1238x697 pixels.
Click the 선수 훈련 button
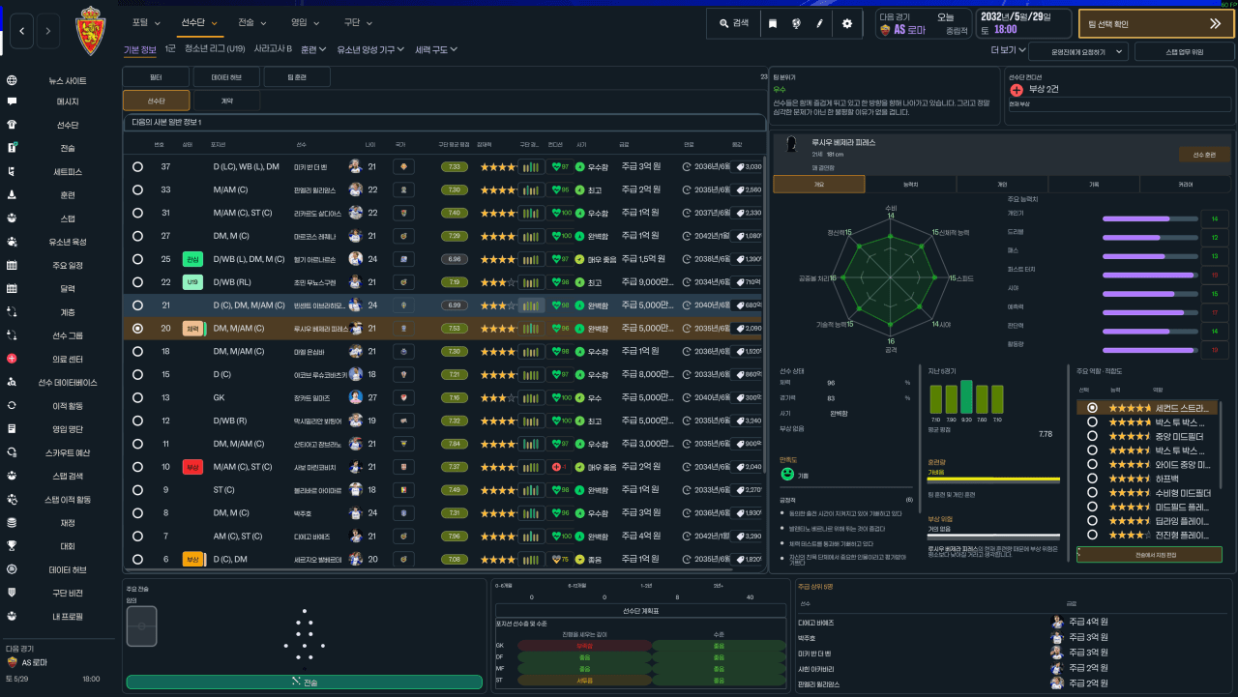[1204, 155]
